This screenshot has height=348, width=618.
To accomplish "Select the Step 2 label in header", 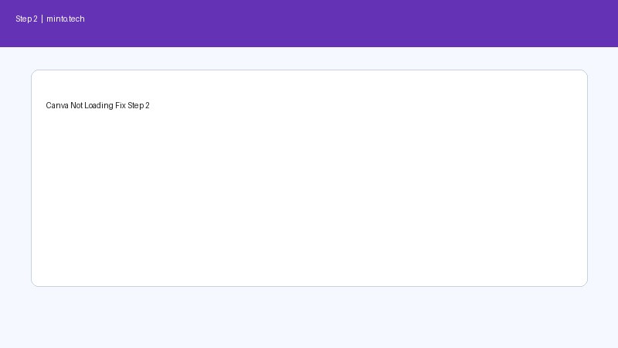I will (26, 19).
